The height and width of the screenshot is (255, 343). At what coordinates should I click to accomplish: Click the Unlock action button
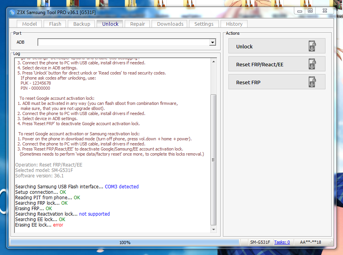277,46
